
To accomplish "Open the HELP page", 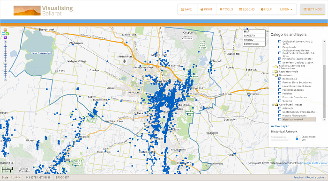I will (x=266, y=9).
